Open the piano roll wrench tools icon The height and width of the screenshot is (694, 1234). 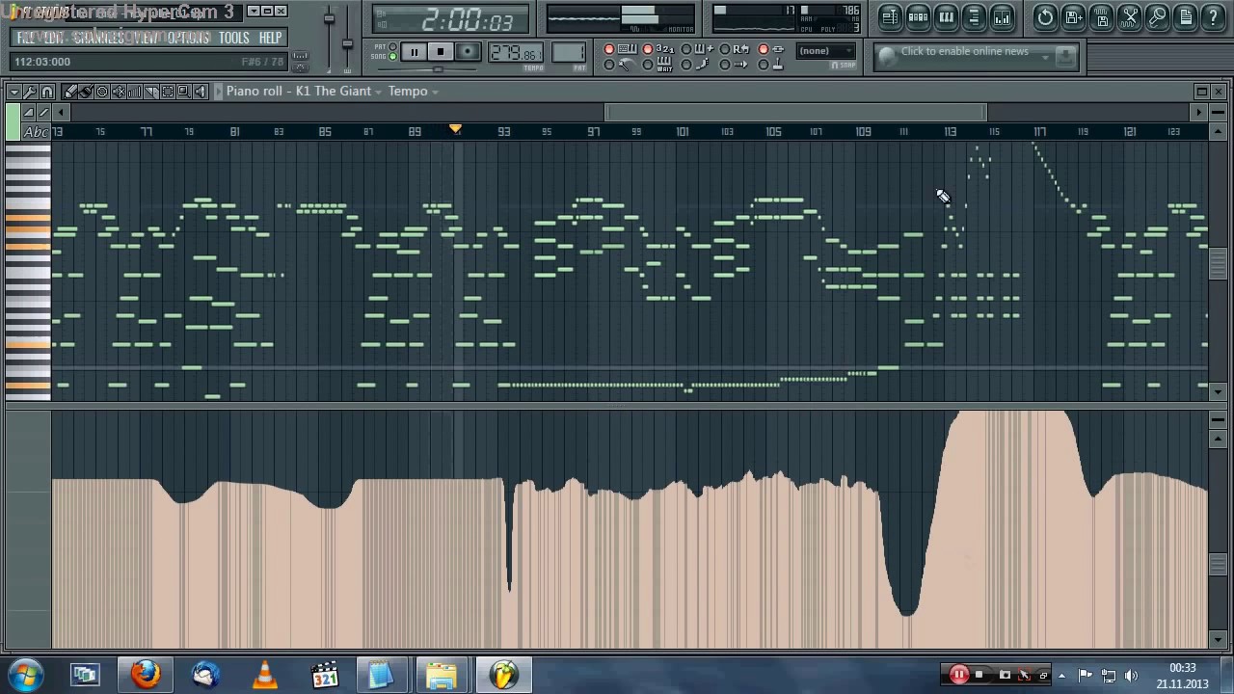coord(30,92)
